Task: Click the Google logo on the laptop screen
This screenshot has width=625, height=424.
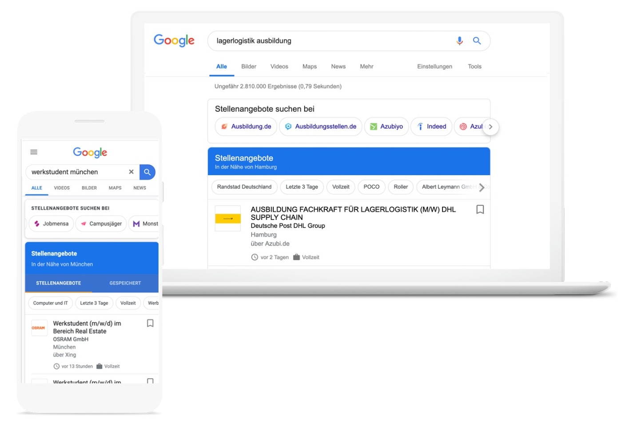Action: tap(174, 40)
